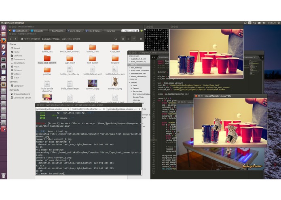Click the sound volume indicator

click(x=264, y=23)
